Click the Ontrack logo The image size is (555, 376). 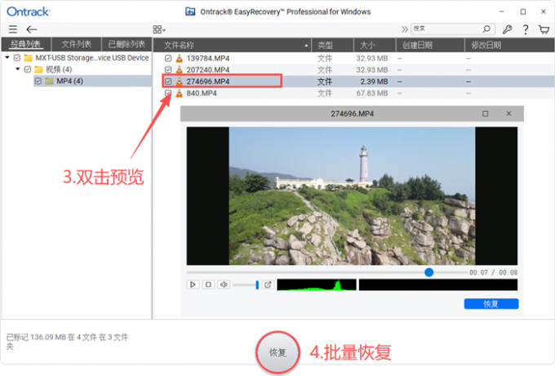pos(29,11)
